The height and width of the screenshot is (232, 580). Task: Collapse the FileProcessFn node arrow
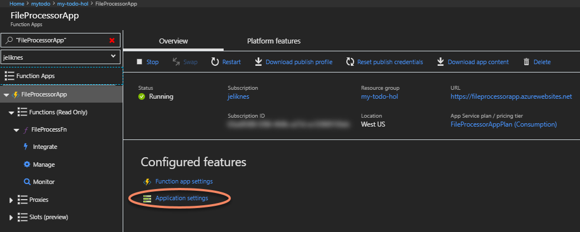[x=16, y=130]
